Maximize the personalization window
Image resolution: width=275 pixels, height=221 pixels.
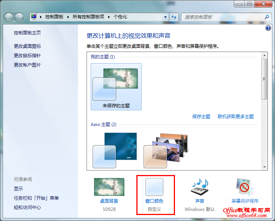250,4
